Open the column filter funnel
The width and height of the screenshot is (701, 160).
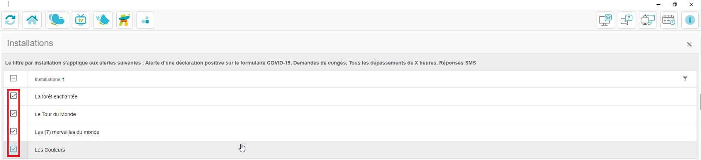click(685, 79)
